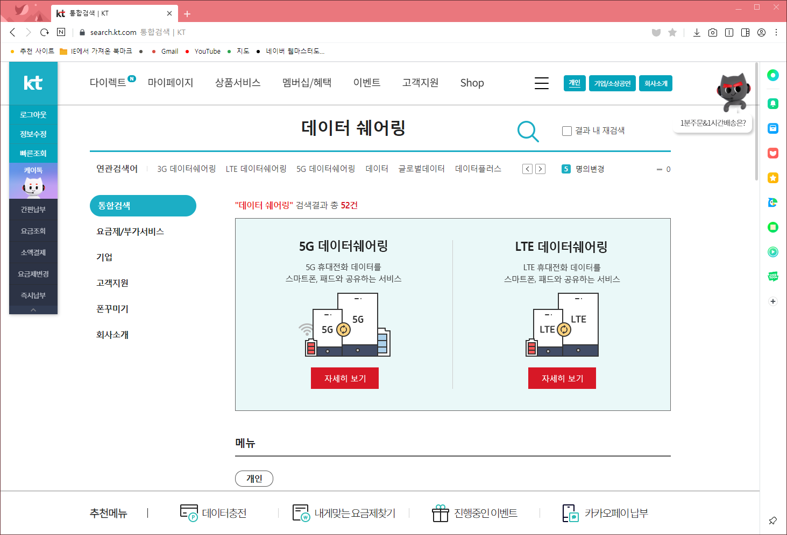This screenshot has width=787, height=535.
Task: Bookmark page with the star icon
Action: tap(672, 32)
